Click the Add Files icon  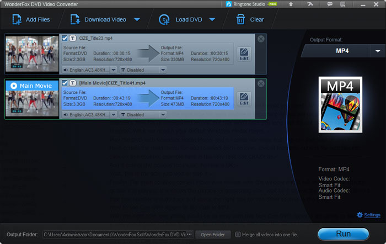click(17, 19)
